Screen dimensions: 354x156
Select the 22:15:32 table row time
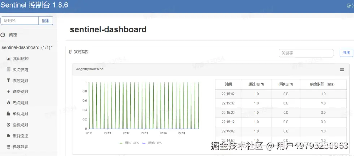pyautogui.click(x=228, y=103)
